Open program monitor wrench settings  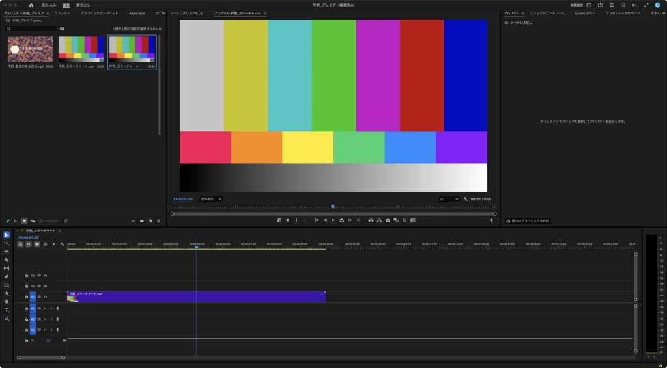[x=466, y=199]
